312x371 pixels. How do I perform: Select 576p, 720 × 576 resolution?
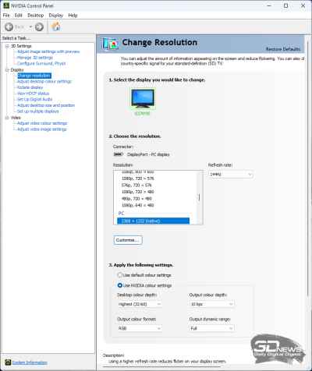coord(136,185)
